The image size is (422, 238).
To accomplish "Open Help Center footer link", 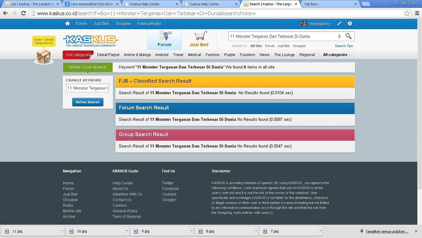I will (123, 183).
